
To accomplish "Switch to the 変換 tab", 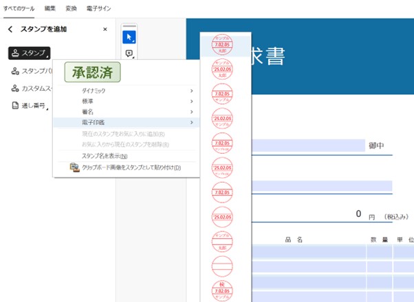I will pos(71,8).
